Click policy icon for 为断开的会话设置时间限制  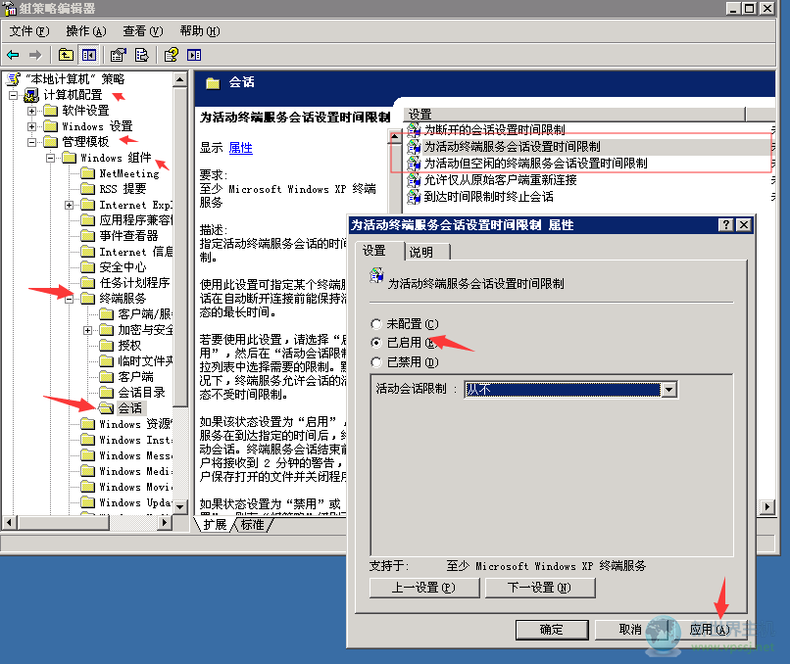point(414,130)
